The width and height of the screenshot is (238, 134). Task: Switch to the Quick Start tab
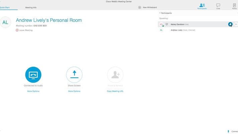pyautogui.click(x=5, y=7)
